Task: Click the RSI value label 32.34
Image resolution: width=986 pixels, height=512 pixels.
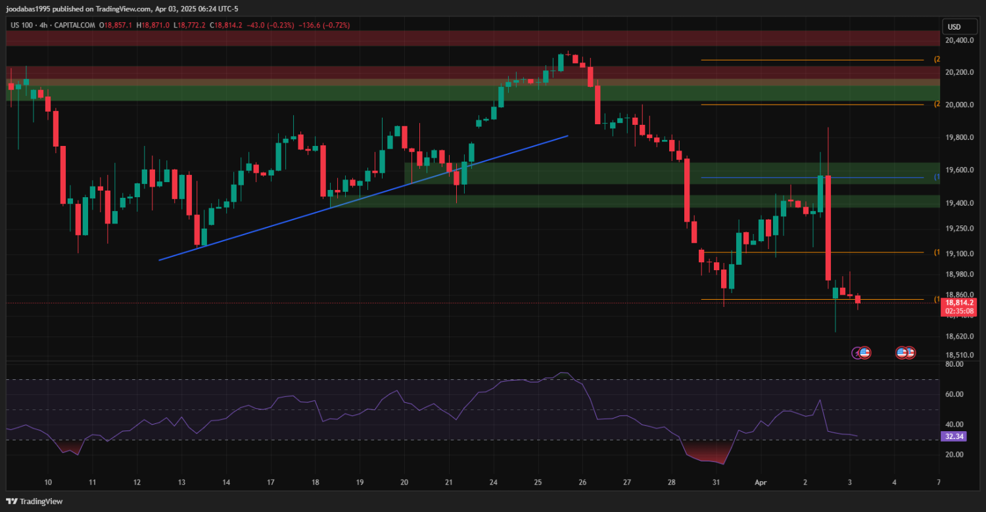Action: tap(954, 436)
